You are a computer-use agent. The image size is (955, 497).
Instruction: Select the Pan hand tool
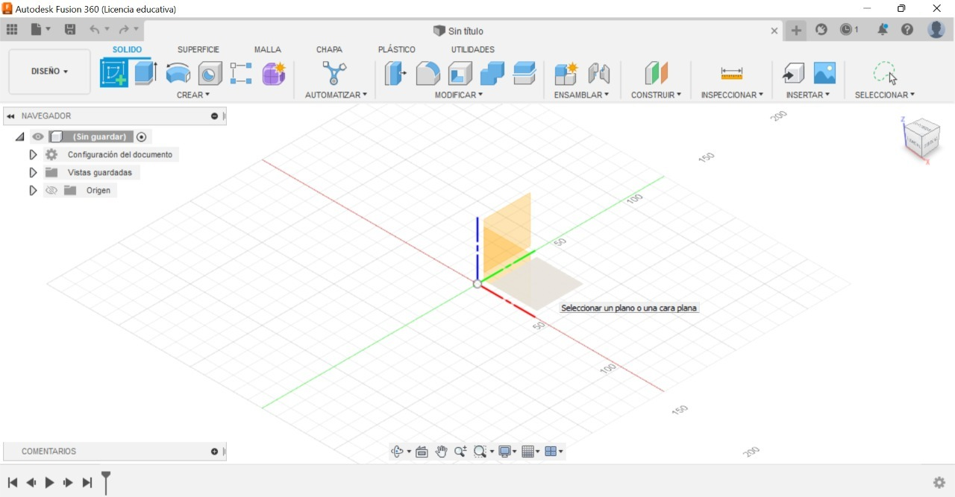click(x=441, y=452)
